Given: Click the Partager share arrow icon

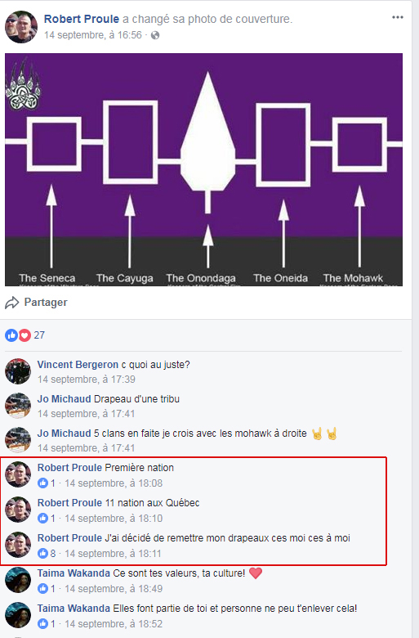Looking at the screenshot, I should [x=12, y=303].
